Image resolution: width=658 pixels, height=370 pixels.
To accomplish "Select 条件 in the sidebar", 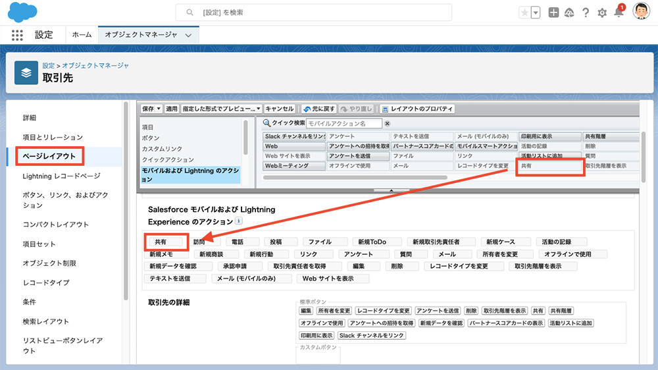I will coord(30,302).
